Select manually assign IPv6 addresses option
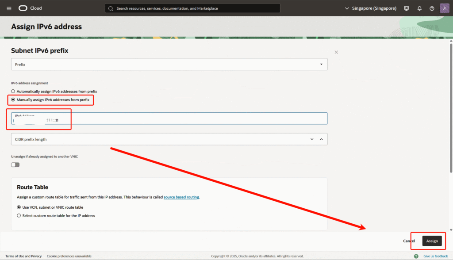 point(13,100)
